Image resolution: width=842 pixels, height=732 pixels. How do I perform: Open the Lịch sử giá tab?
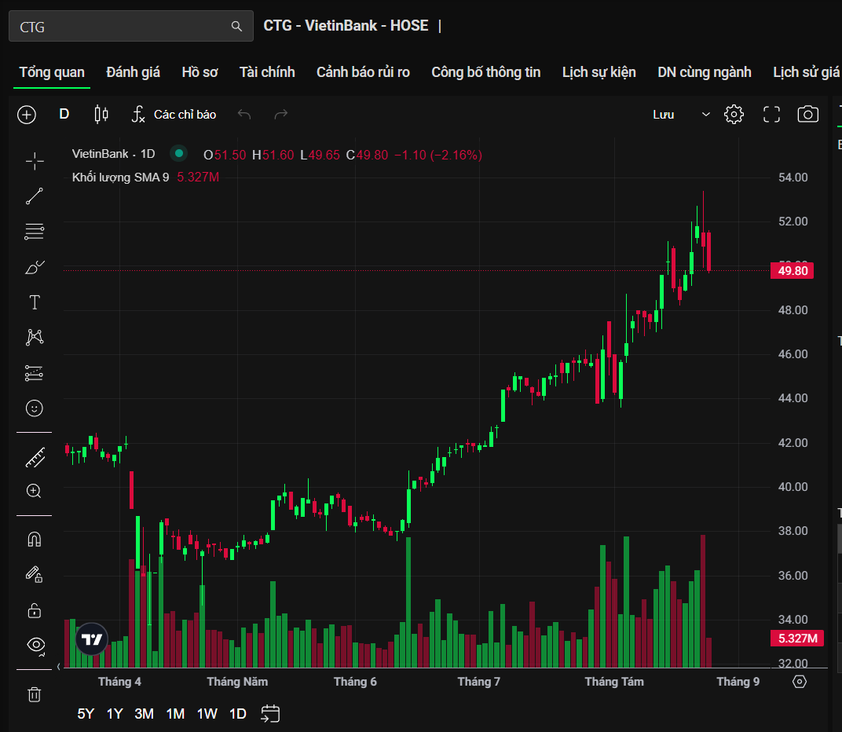[x=807, y=72]
